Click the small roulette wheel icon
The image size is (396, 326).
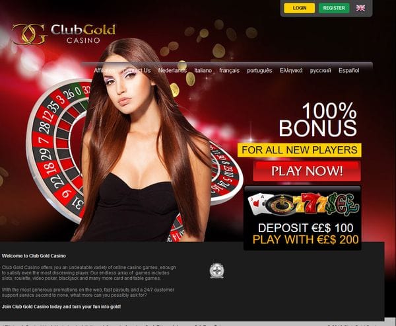click(x=280, y=204)
